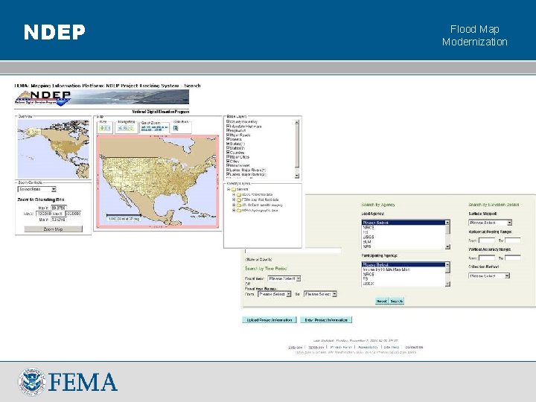Click the State or County text field
The width and height of the screenshot is (536, 402).
293,252
